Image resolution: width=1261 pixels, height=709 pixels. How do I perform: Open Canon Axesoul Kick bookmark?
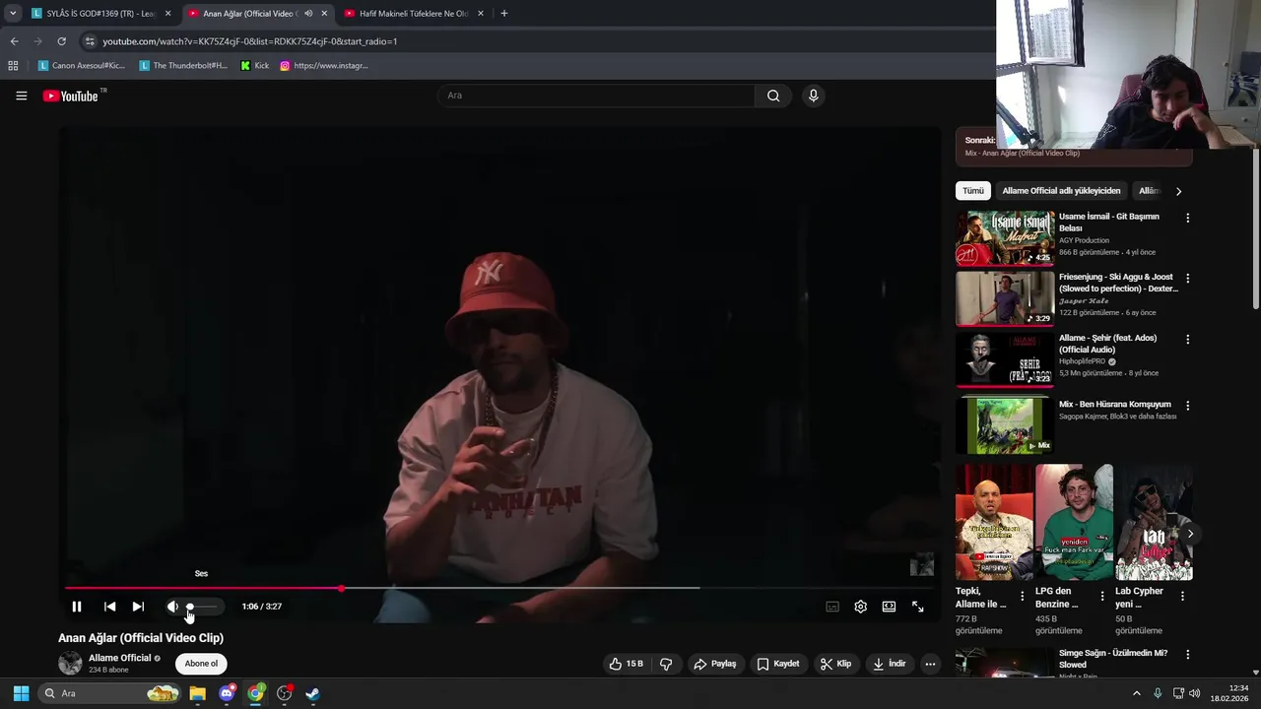click(82, 66)
